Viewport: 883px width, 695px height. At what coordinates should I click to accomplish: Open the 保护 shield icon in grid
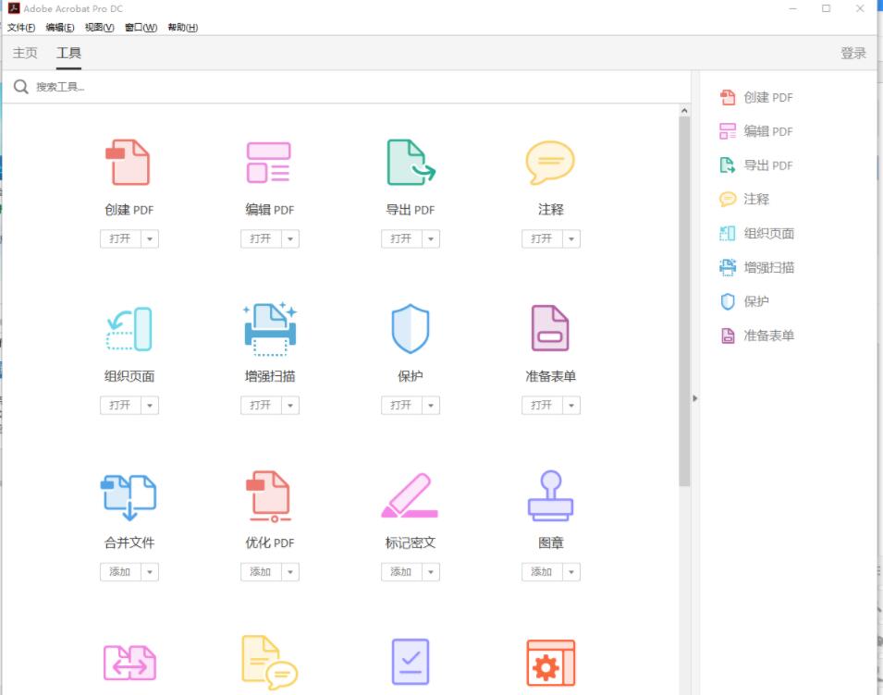411,329
